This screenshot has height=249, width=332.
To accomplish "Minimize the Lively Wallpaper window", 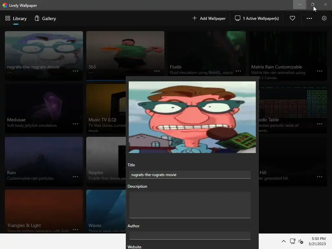I will coord(299,5).
